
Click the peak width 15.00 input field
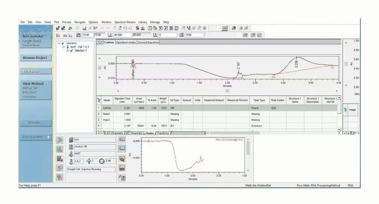[x=87, y=35]
